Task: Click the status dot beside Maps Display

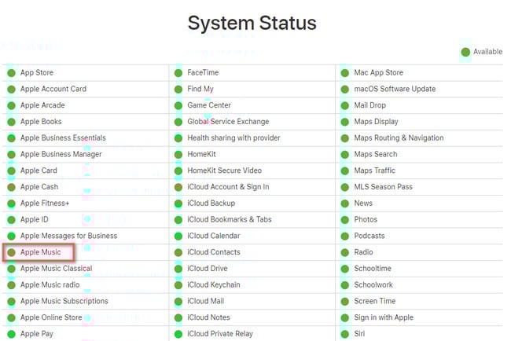Action: (x=345, y=122)
